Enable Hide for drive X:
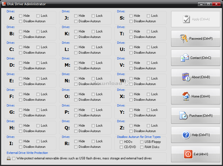This screenshot has height=166, width=223. pyautogui.click(x=131, y=94)
